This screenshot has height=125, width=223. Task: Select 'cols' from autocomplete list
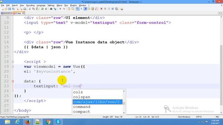pyautogui.click(x=78, y=92)
